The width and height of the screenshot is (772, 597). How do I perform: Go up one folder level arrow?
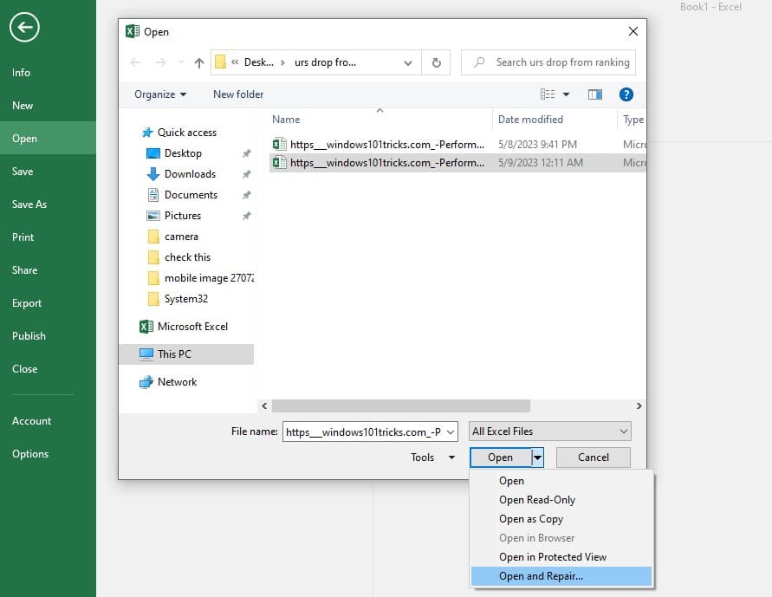pos(199,62)
